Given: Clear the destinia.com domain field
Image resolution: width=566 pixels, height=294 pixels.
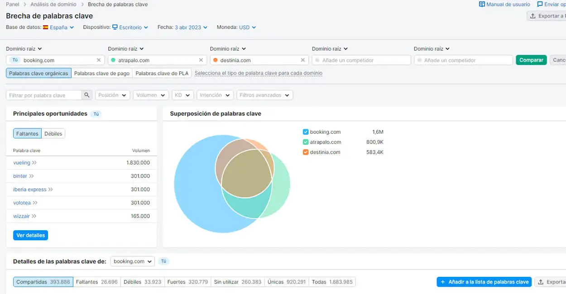Looking at the screenshot, I should point(303,60).
